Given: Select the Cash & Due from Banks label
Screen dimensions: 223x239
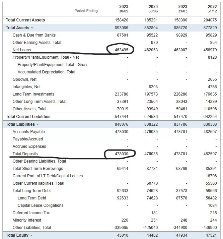Looking at the screenshot, I should (x=34, y=35).
